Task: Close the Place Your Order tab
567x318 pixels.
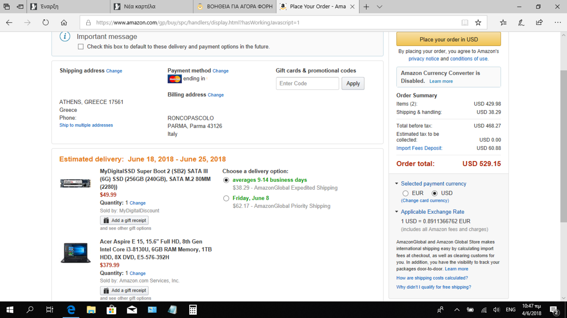Action: pos(352,7)
